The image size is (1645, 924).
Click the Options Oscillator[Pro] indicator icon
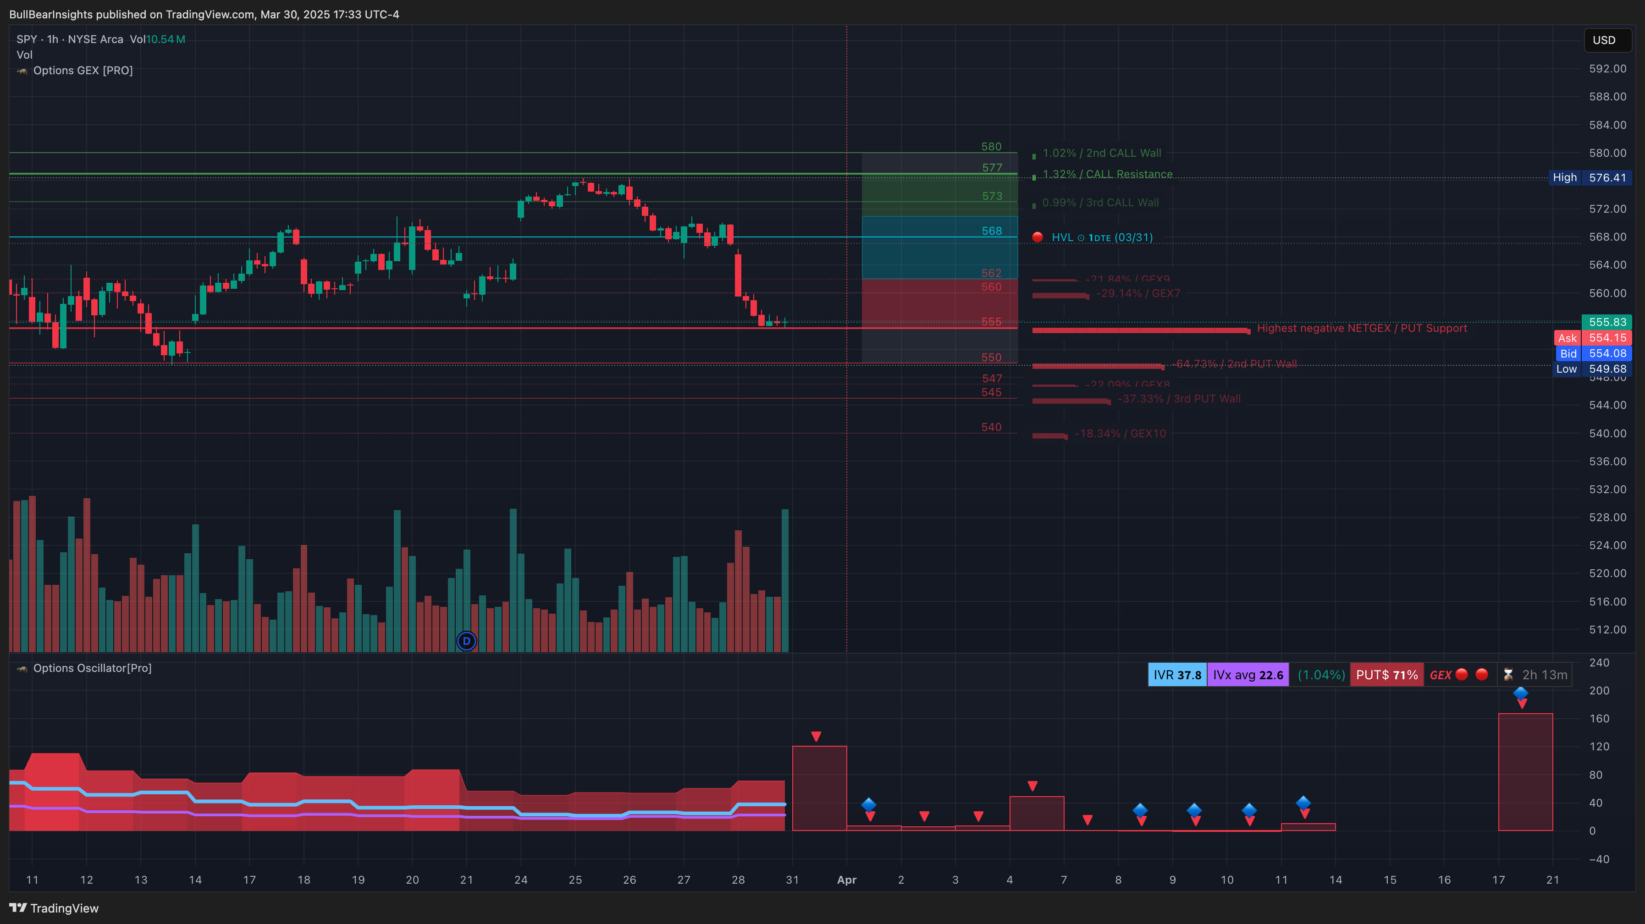(22, 669)
